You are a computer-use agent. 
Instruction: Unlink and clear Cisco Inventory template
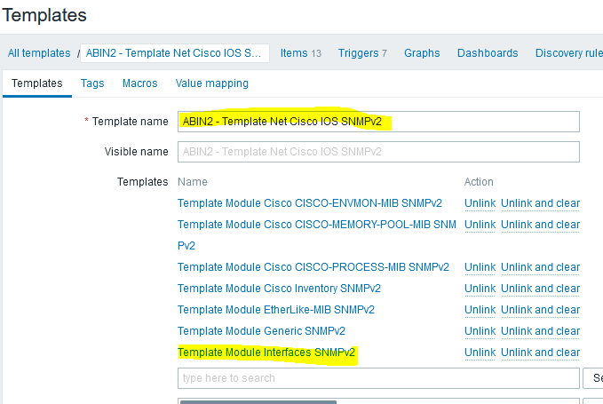[x=540, y=289]
